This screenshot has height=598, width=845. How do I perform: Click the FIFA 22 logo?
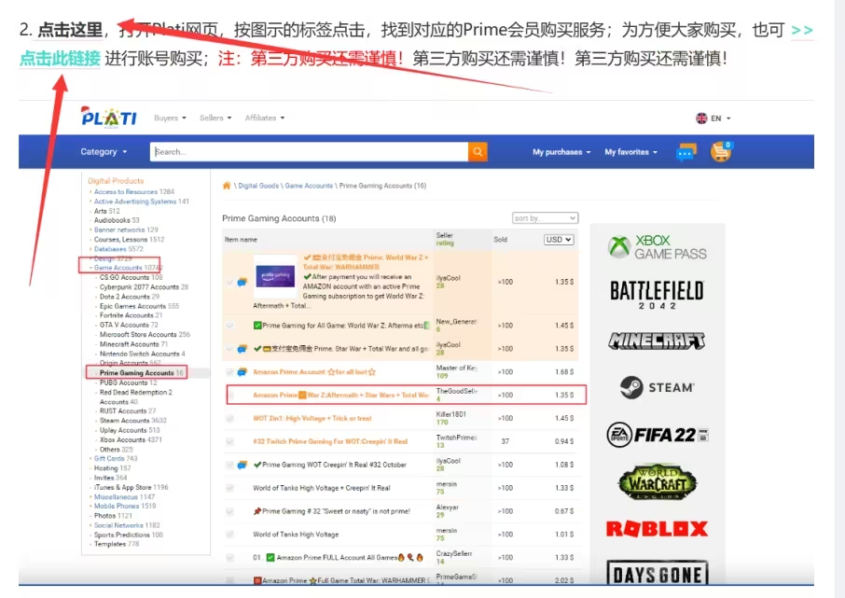click(657, 435)
